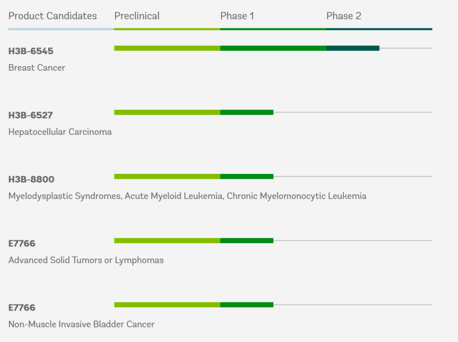Click Advanced Solid Tumors or Lymphomas text
The image size is (458, 342).
point(86,260)
